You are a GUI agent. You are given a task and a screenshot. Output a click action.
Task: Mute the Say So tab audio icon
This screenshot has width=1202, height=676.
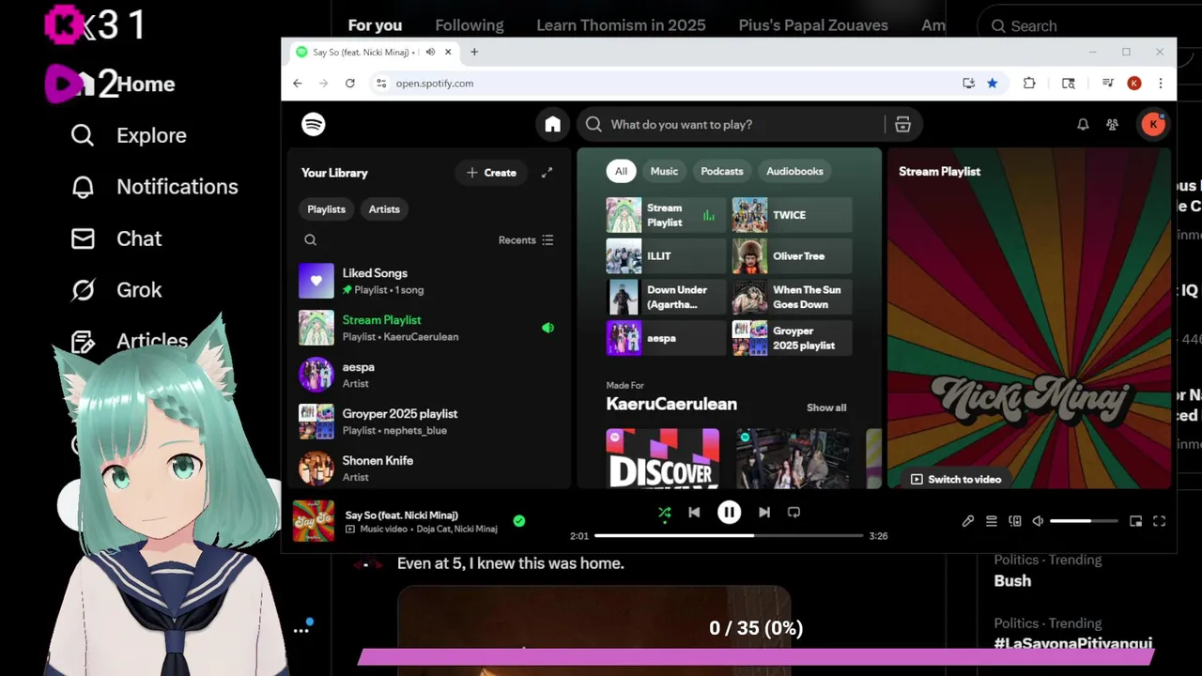point(430,52)
